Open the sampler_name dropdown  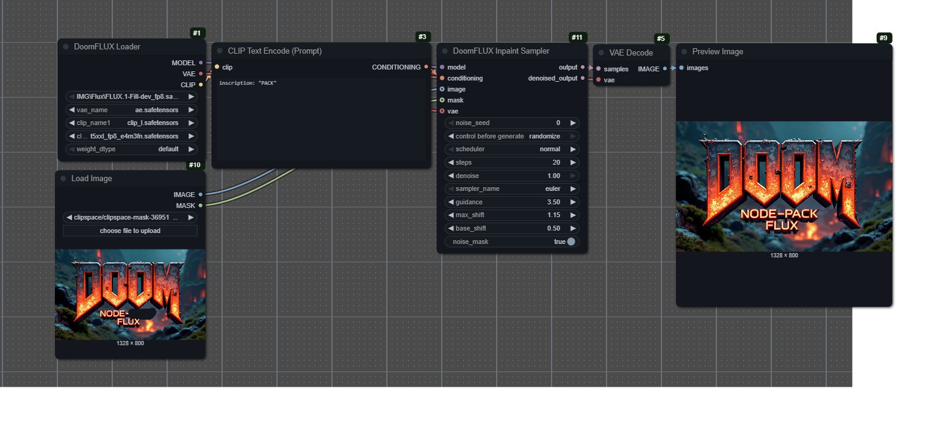coord(512,188)
